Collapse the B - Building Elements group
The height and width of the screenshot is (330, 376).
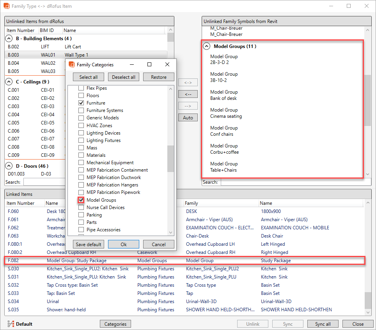[9, 39]
